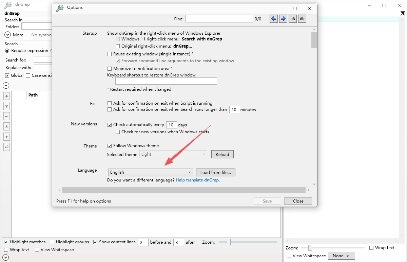This screenshot has width=407, height=262.
Task: Collapse the search panel with up chevron
Action: pos(6,86)
